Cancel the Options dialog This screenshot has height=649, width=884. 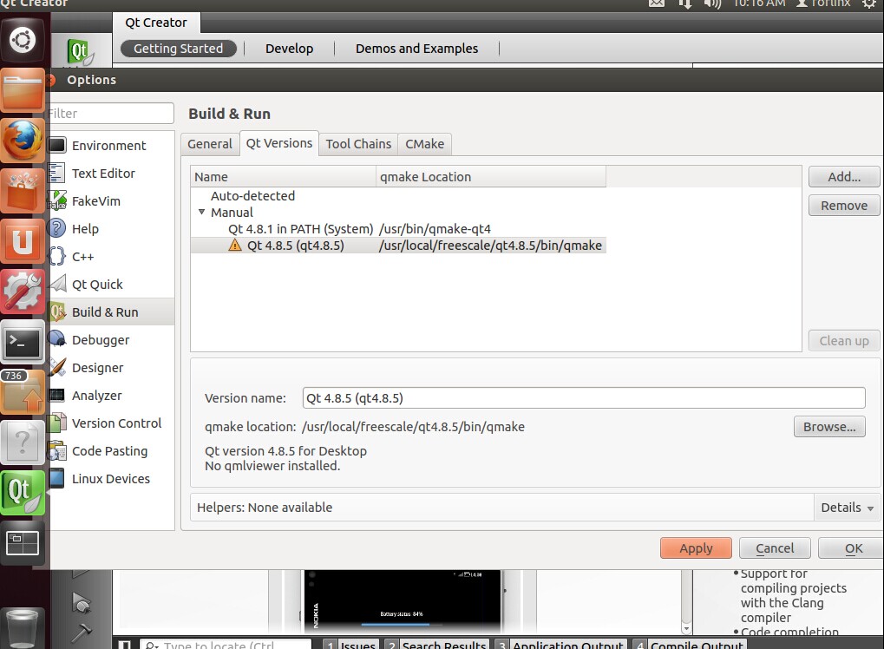tap(775, 548)
